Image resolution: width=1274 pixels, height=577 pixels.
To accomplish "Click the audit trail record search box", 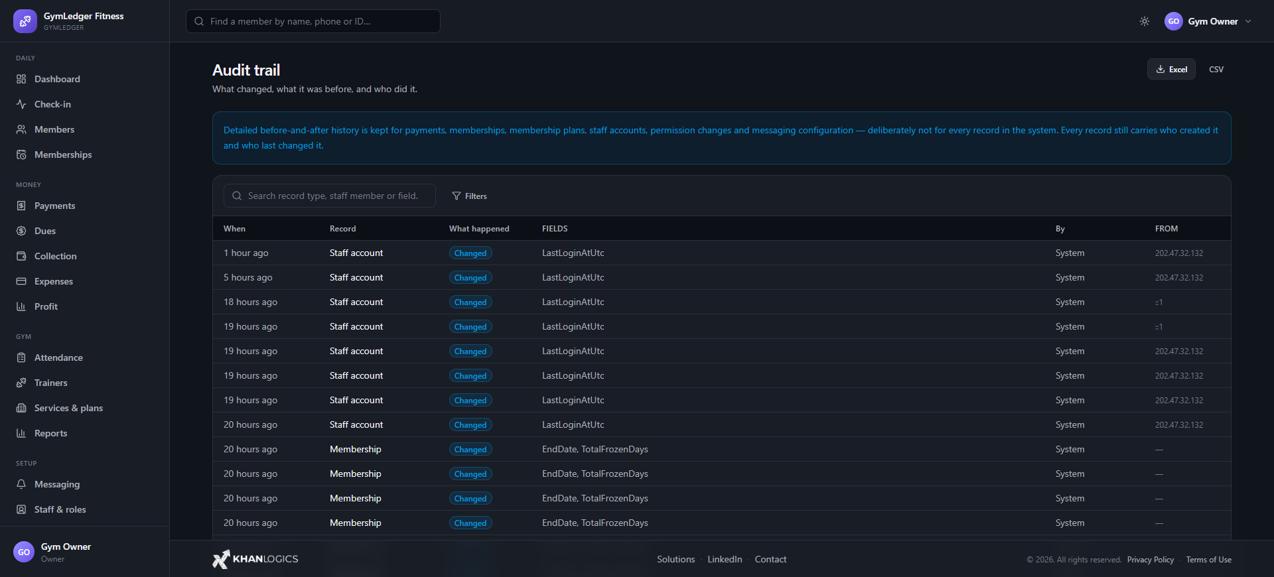I will pos(330,196).
